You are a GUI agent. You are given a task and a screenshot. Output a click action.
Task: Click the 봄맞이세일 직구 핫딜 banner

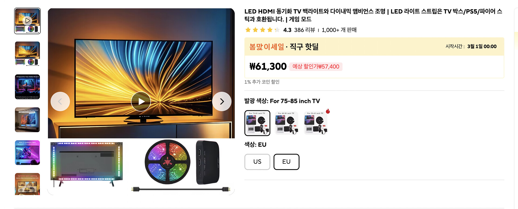click(374, 47)
